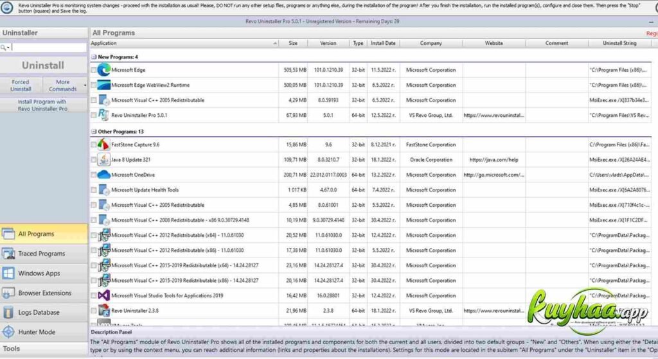Check the Revo Uninstaller Pro 5.0.1 checkbox
The height and width of the screenshot is (359, 658).
point(94,115)
